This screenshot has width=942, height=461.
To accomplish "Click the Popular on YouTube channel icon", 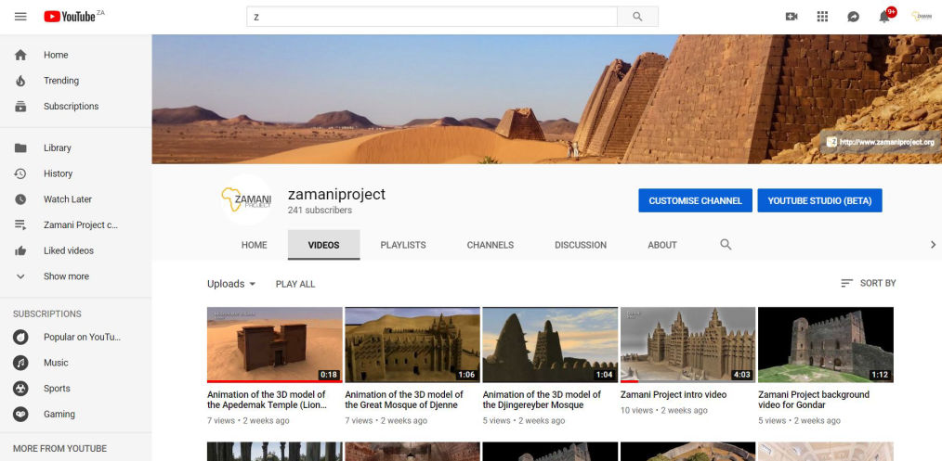I will coord(20,337).
